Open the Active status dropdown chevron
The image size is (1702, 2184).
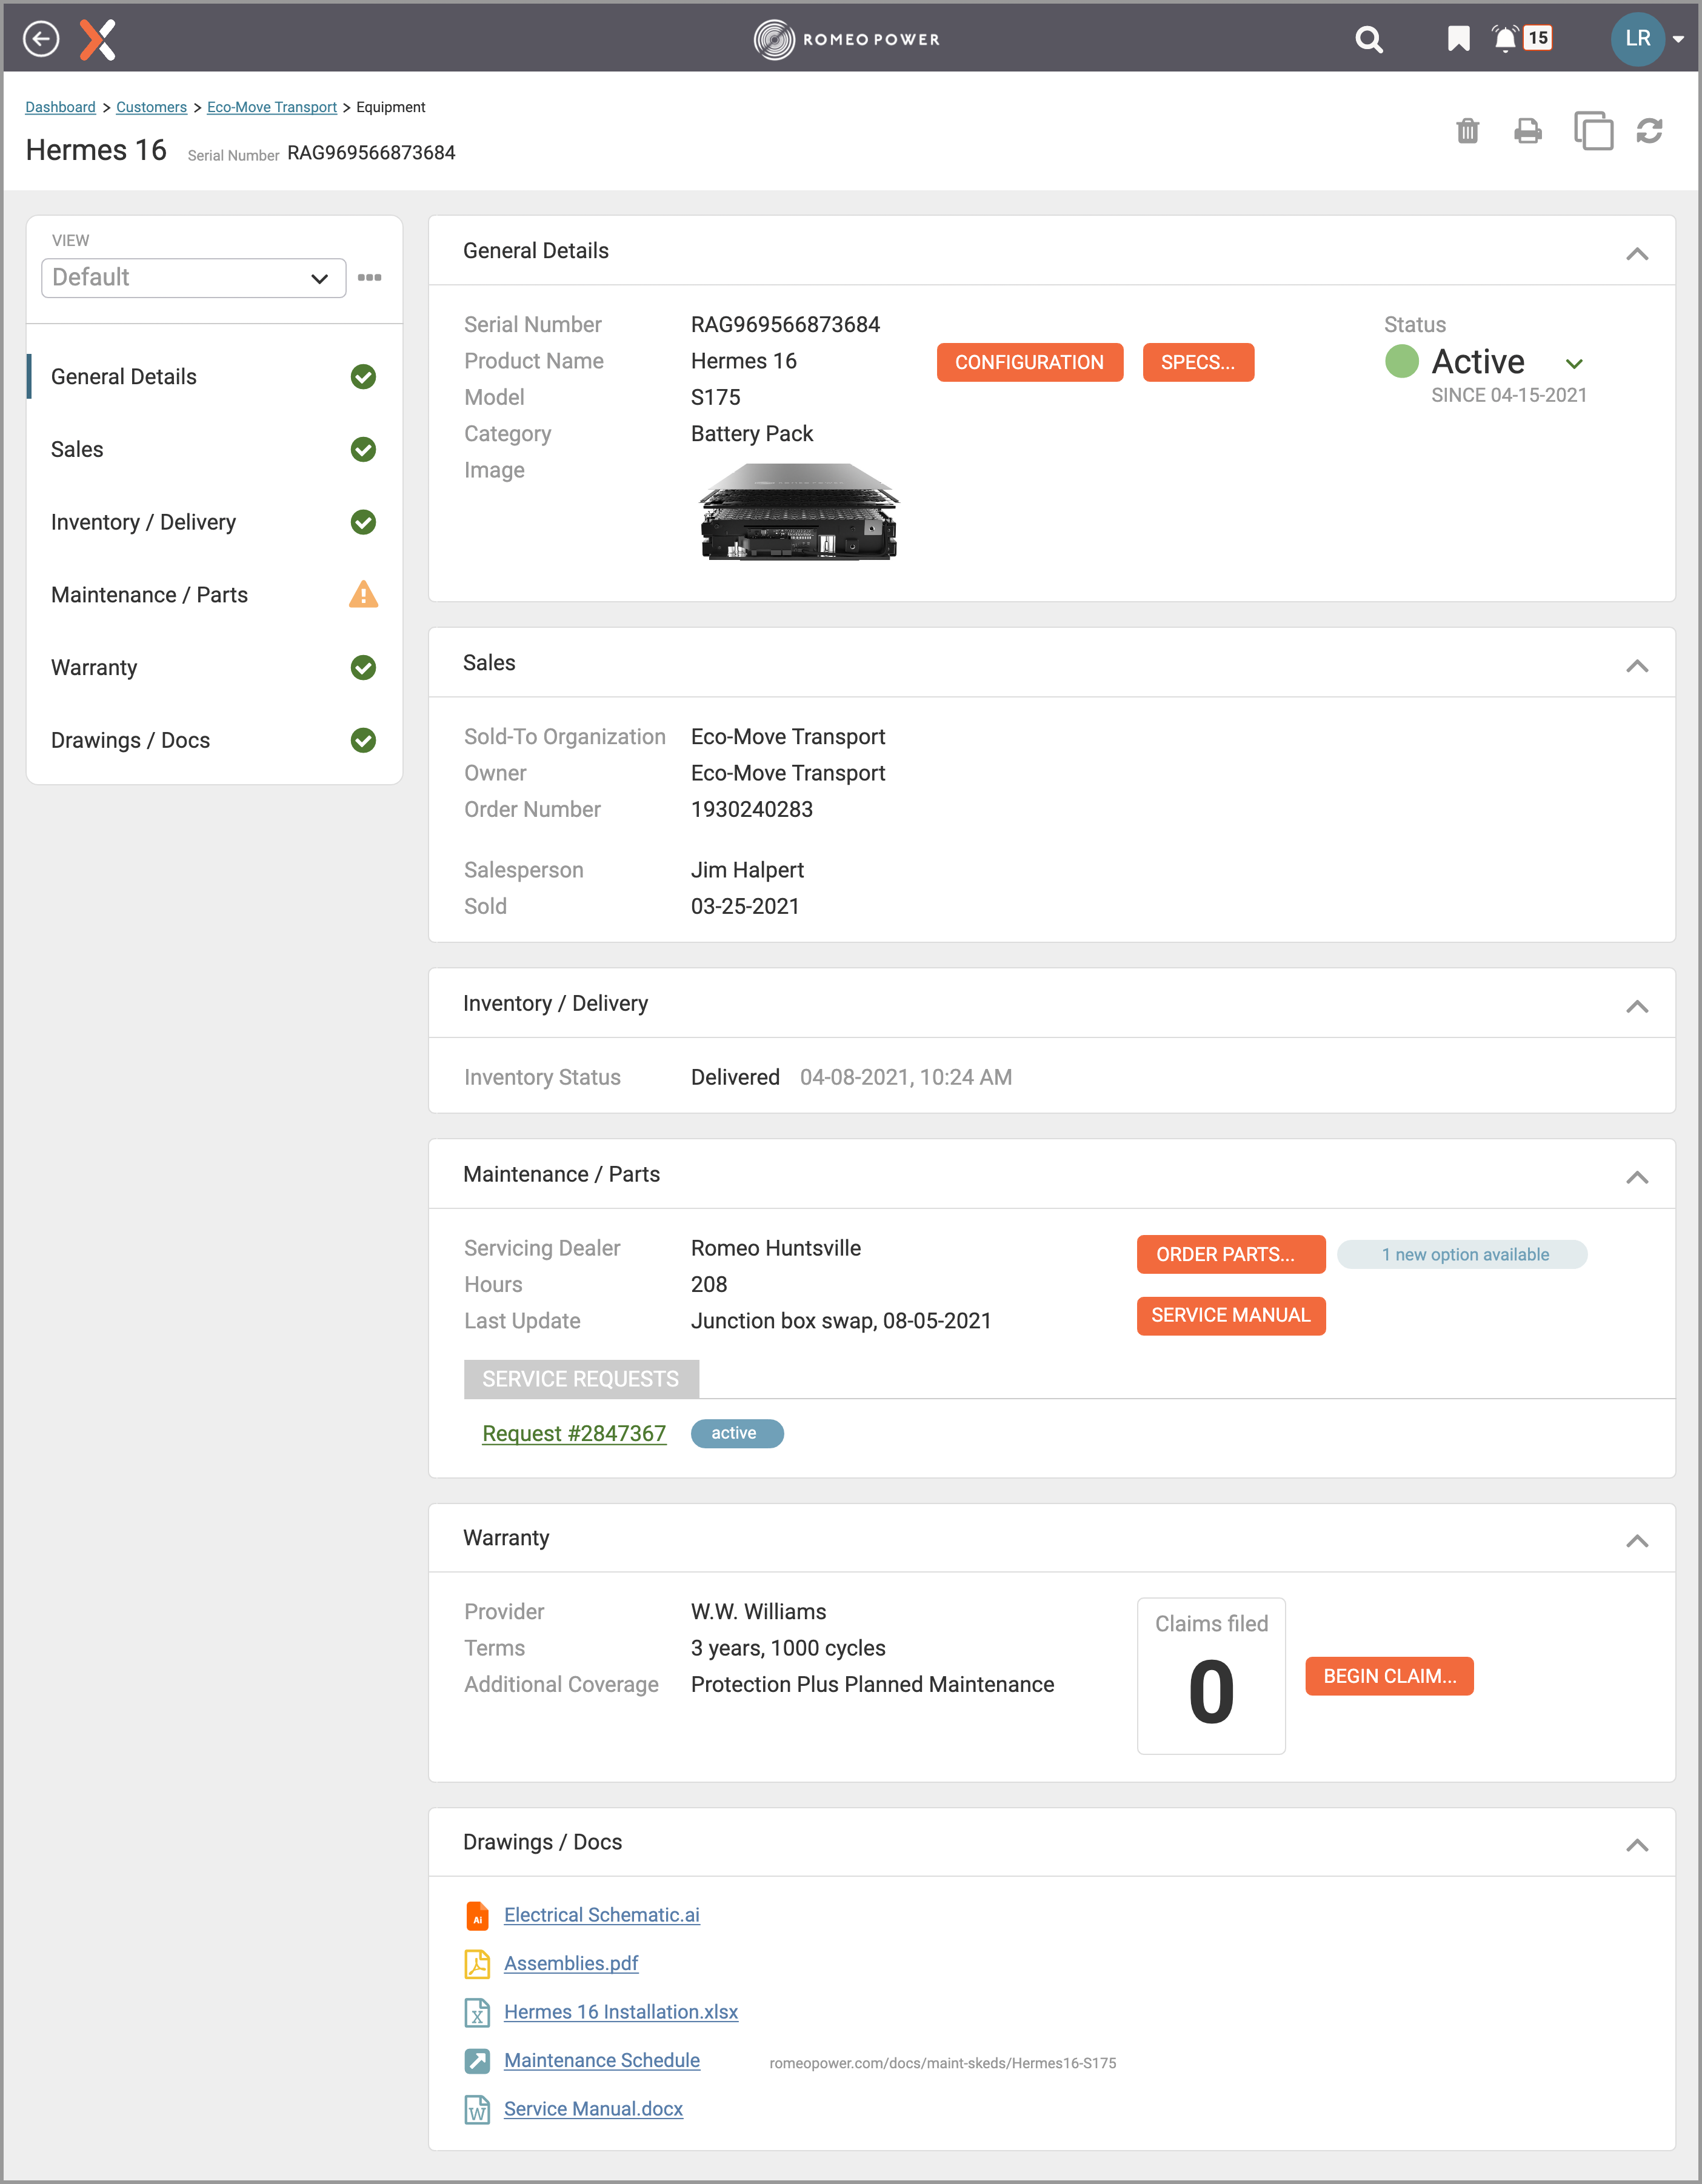pyautogui.click(x=1574, y=364)
